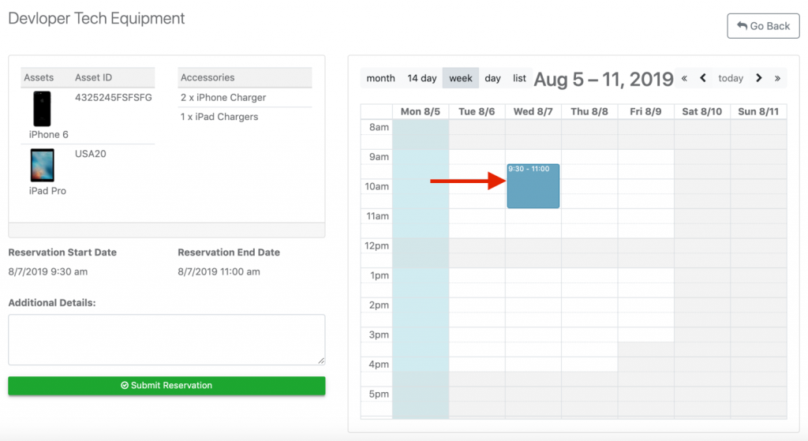Screen dimensions: 808x441
Task: Click the double-left arrow previous year icon
Action: [x=684, y=78]
